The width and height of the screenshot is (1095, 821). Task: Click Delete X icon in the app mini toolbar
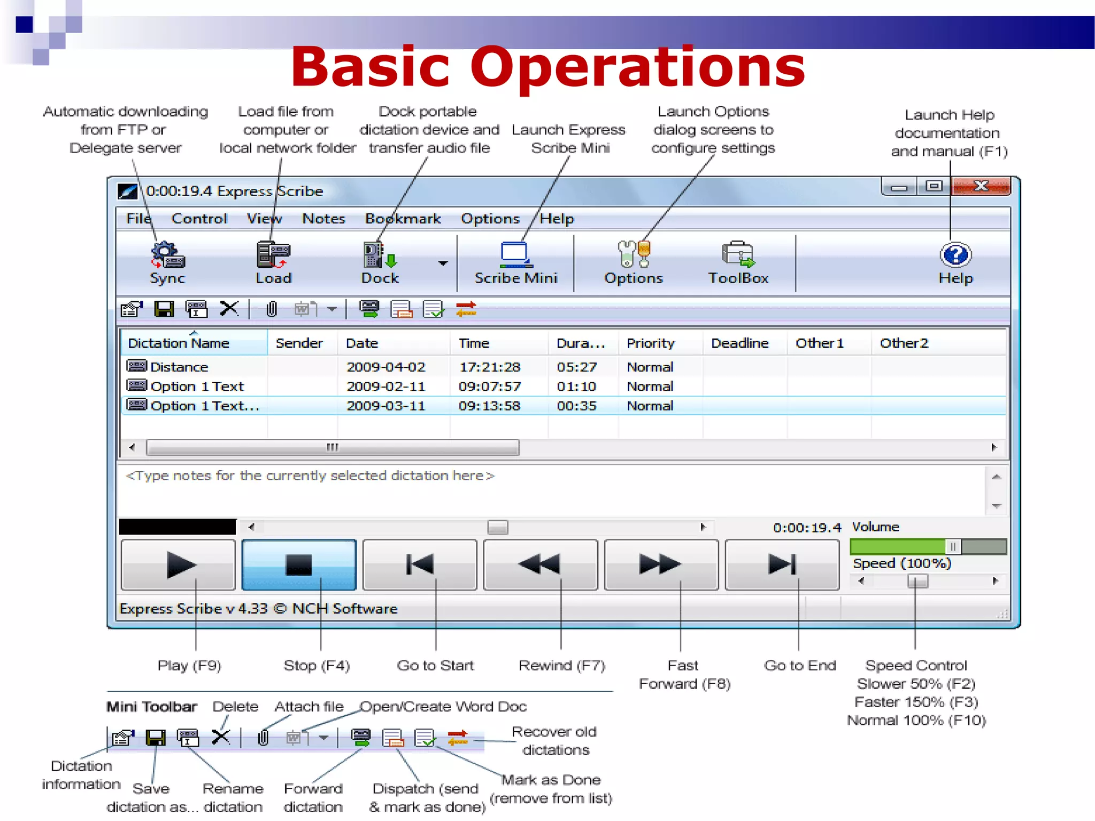229,308
